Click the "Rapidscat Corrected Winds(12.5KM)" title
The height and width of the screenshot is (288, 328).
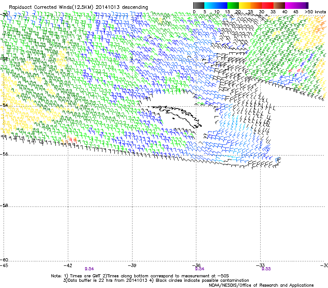51,7
